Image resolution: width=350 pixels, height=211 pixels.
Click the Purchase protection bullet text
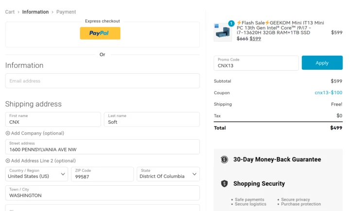pyautogui.click(x=301, y=204)
